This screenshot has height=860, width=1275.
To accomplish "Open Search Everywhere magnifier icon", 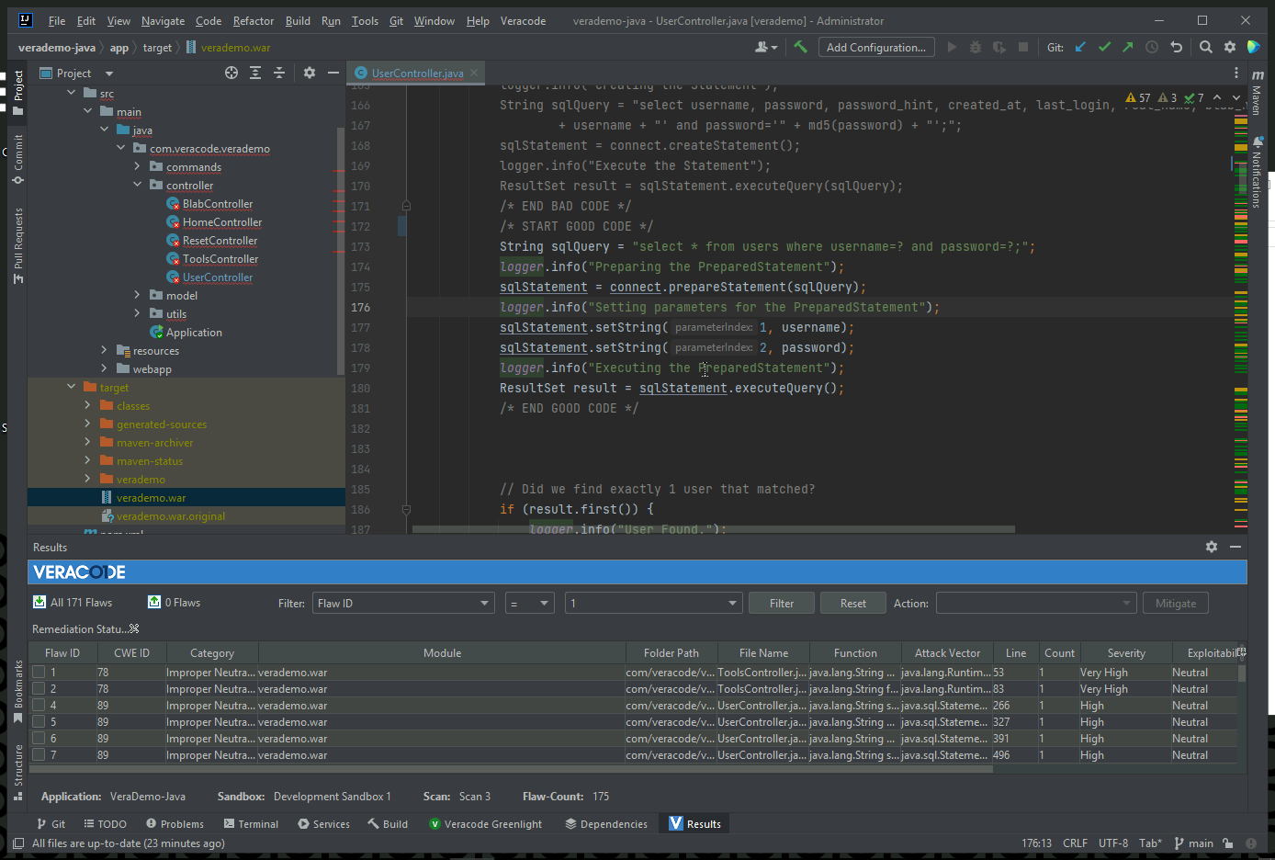I will tap(1206, 47).
